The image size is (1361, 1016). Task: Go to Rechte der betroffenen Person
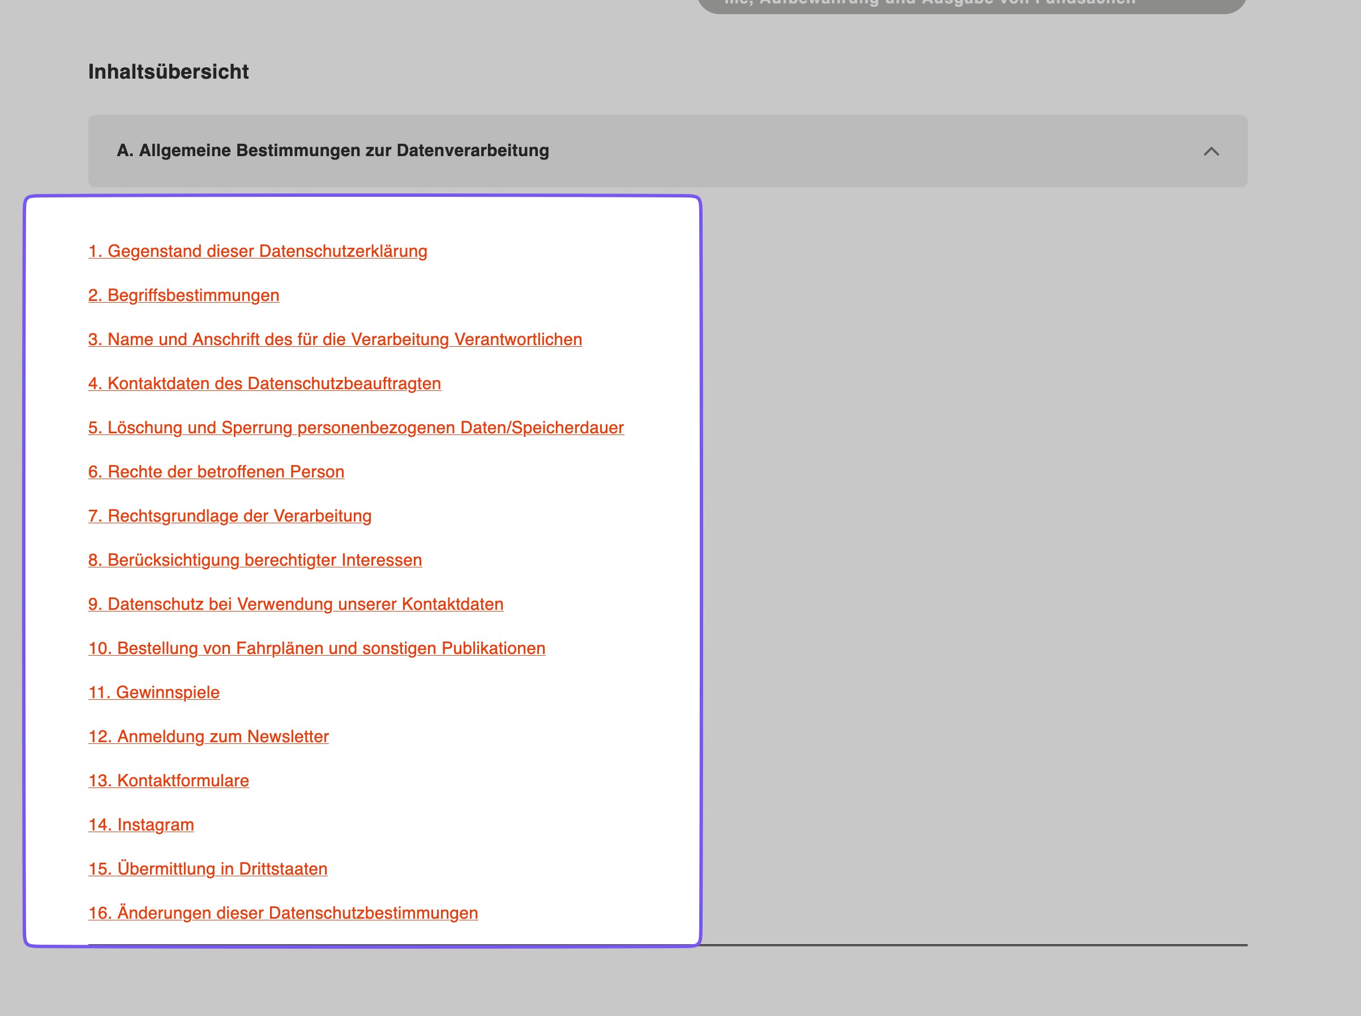point(216,472)
